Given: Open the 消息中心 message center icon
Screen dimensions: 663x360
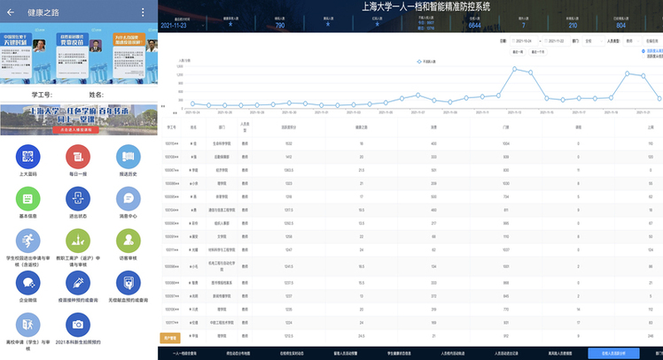Looking at the screenshot, I should (x=129, y=198).
